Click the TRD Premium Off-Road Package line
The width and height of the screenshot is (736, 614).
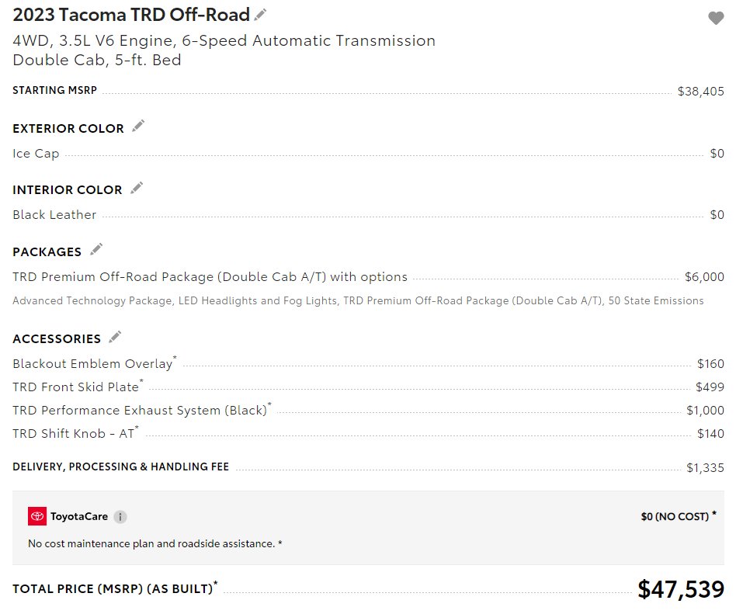click(x=368, y=277)
